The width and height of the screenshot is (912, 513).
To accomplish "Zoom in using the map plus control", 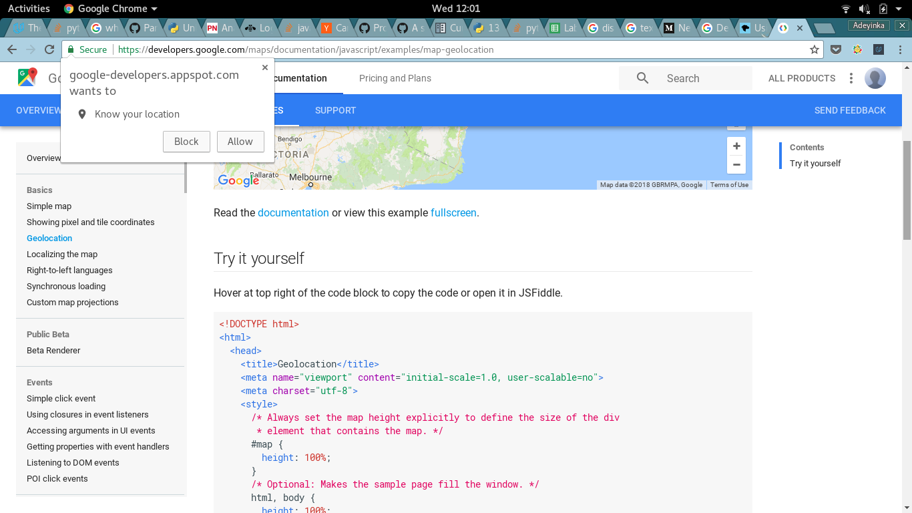I will pyautogui.click(x=736, y=146).
